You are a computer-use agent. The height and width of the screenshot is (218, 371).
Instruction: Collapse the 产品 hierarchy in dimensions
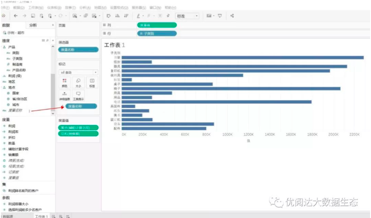point(4,47)
